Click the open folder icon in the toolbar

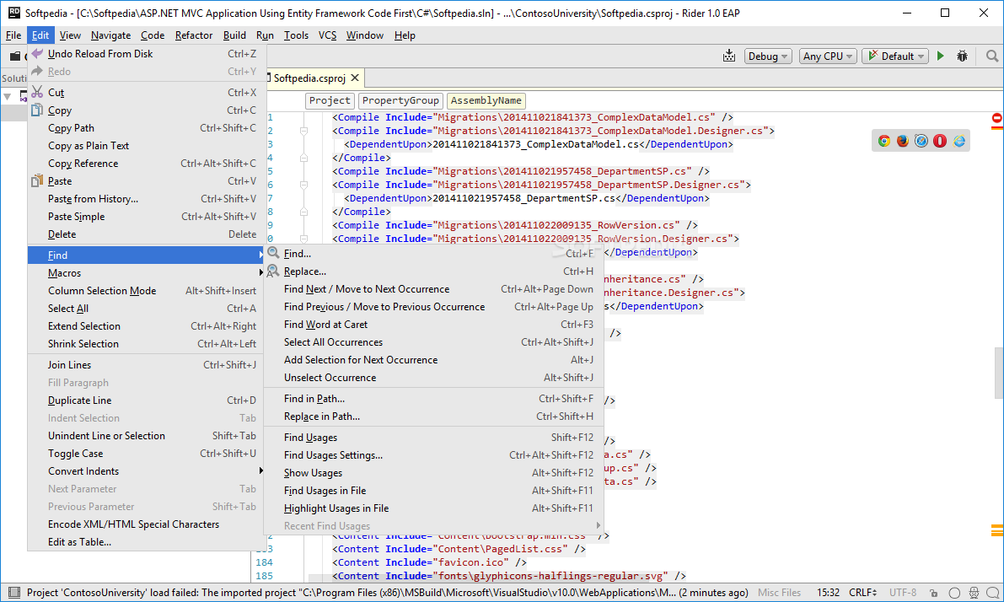point(14,56)
